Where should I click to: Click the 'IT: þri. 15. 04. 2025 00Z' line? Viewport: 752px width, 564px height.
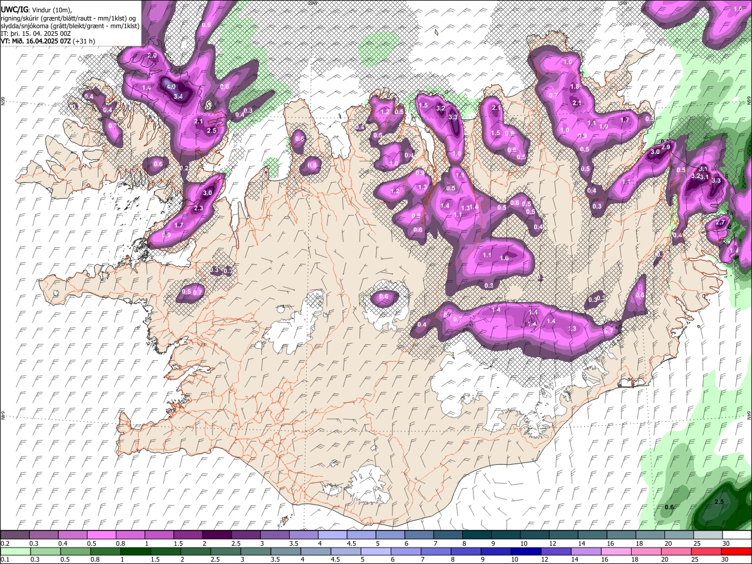click(x=36, y=33)
